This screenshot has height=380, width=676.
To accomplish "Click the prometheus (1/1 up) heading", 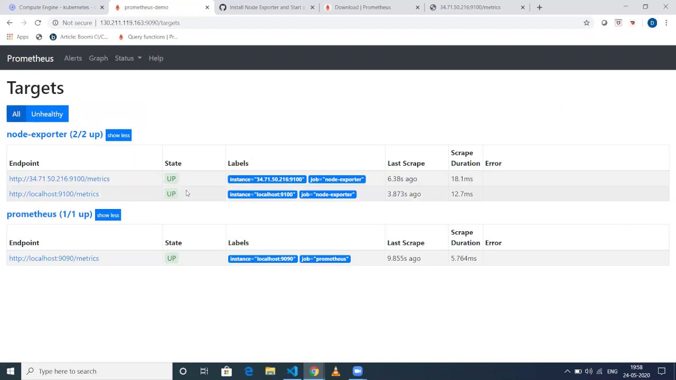I will (50, 214).
